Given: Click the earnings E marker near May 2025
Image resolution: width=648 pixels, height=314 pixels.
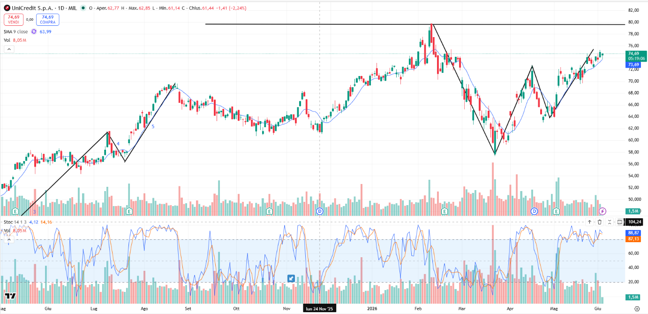Looking at the screenshot, I should 15,211.
